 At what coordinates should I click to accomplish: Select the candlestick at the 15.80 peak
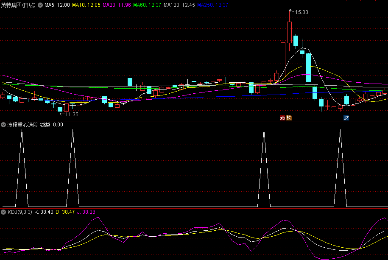click(289, 31)
